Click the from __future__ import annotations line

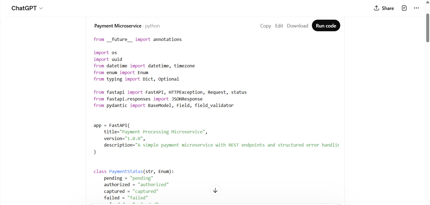pos(137,39)
